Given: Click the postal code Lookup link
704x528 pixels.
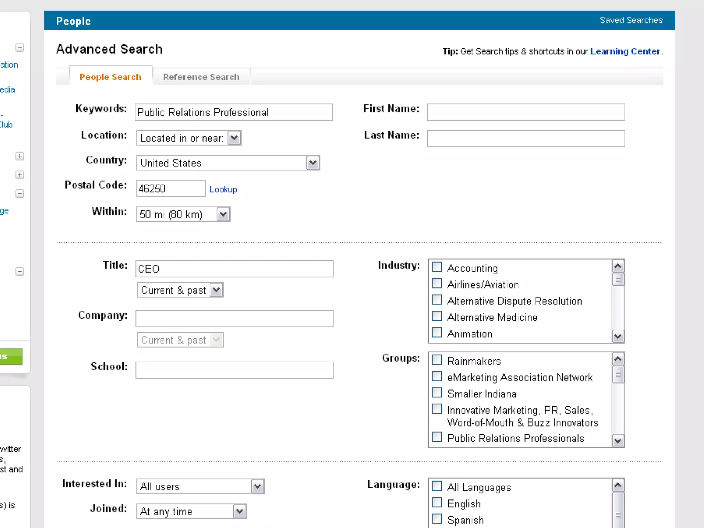Looking at the screenshot, I should [223, 189].
